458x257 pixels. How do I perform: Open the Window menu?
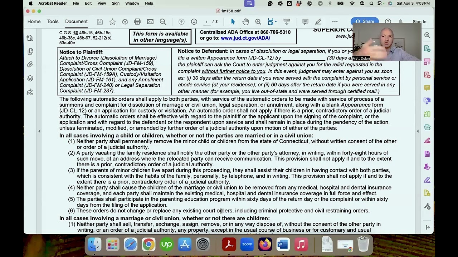point(132,3)
